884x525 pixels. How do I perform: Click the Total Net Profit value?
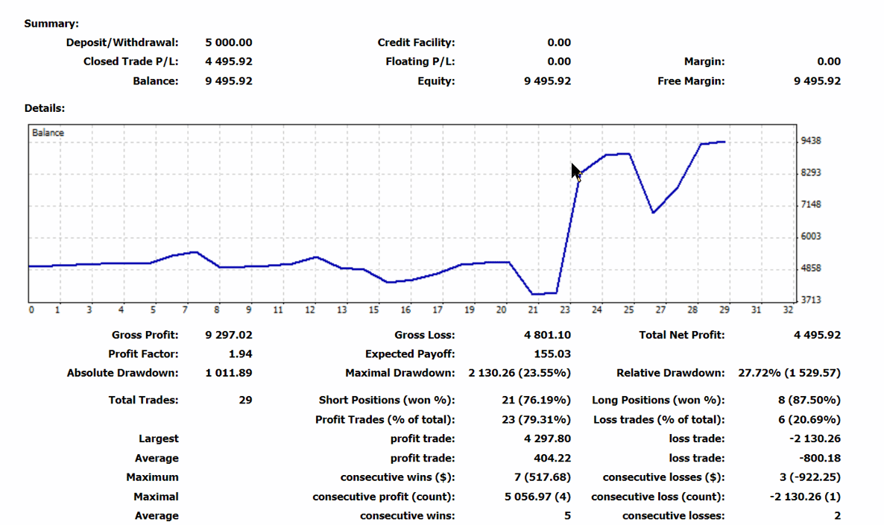click(x=817, y=335)
